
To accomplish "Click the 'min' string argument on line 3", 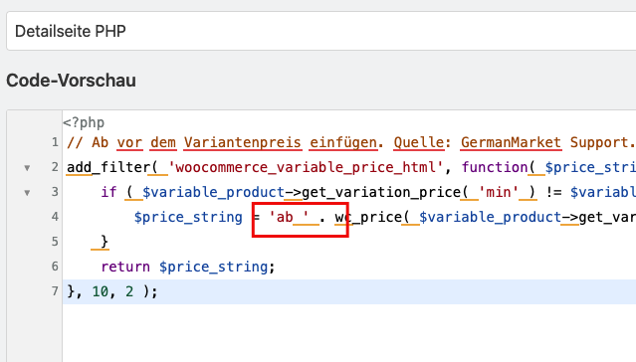I will point(499,192).
